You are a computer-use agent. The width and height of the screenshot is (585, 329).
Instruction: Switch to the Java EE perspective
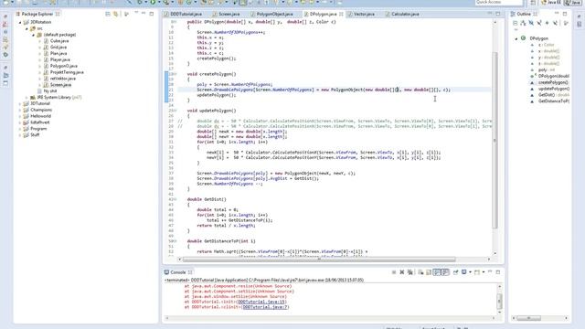[550, 3]
